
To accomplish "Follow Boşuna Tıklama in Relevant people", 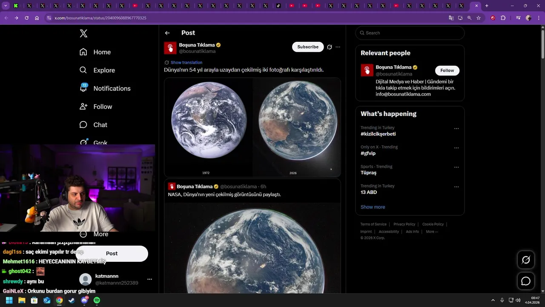I will (447, 70).
